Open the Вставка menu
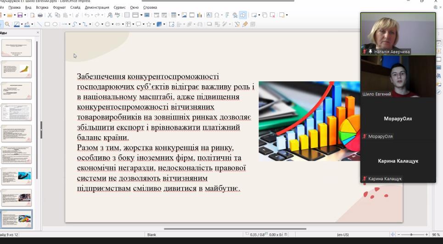Image resolution: width=443 pixels, height=244 pixels. tap(42, 7)
